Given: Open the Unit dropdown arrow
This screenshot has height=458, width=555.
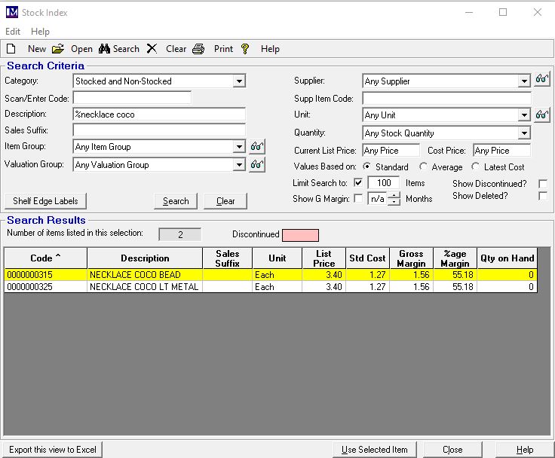Looking at the screenshot, I should [524, 115].
